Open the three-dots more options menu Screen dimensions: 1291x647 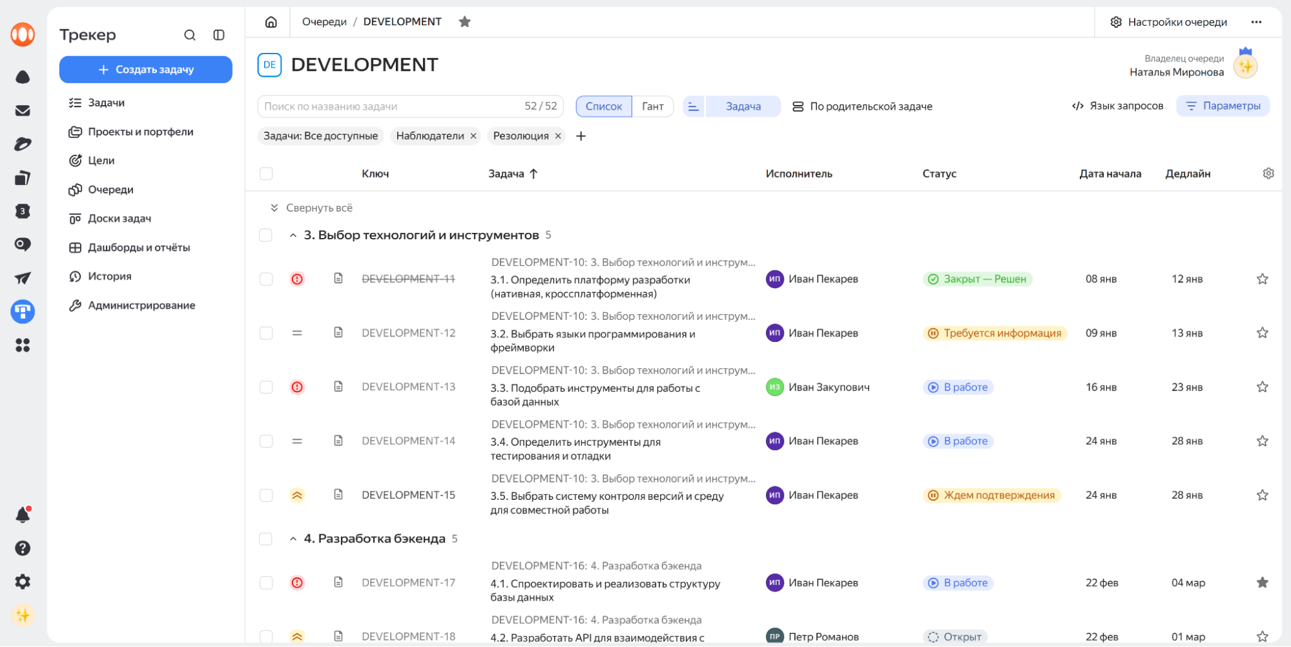click(1256, 22)
